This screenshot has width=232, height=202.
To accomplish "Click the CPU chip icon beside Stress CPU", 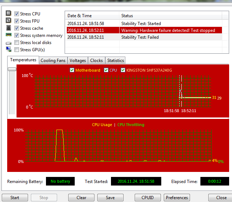I will coord(9,13).
